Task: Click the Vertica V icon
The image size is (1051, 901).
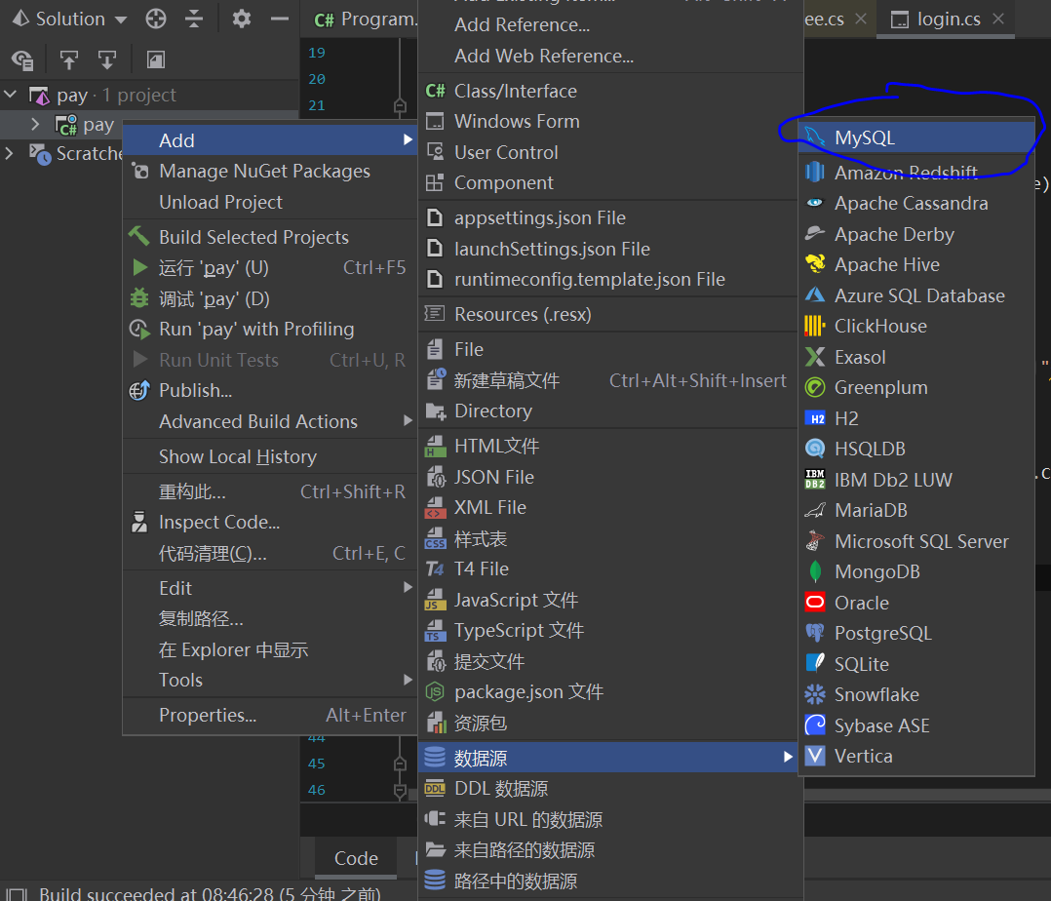Action: point(814,756)
